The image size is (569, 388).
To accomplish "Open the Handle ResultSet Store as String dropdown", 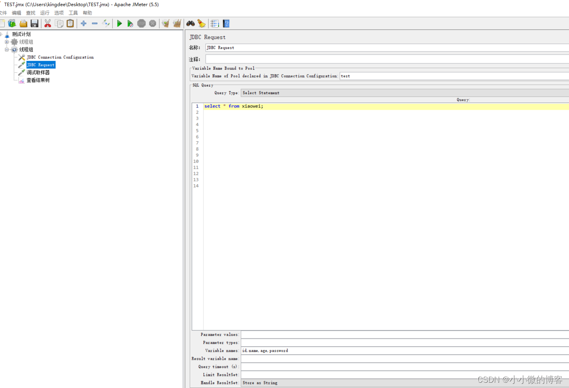I will (x=405, y=383).
